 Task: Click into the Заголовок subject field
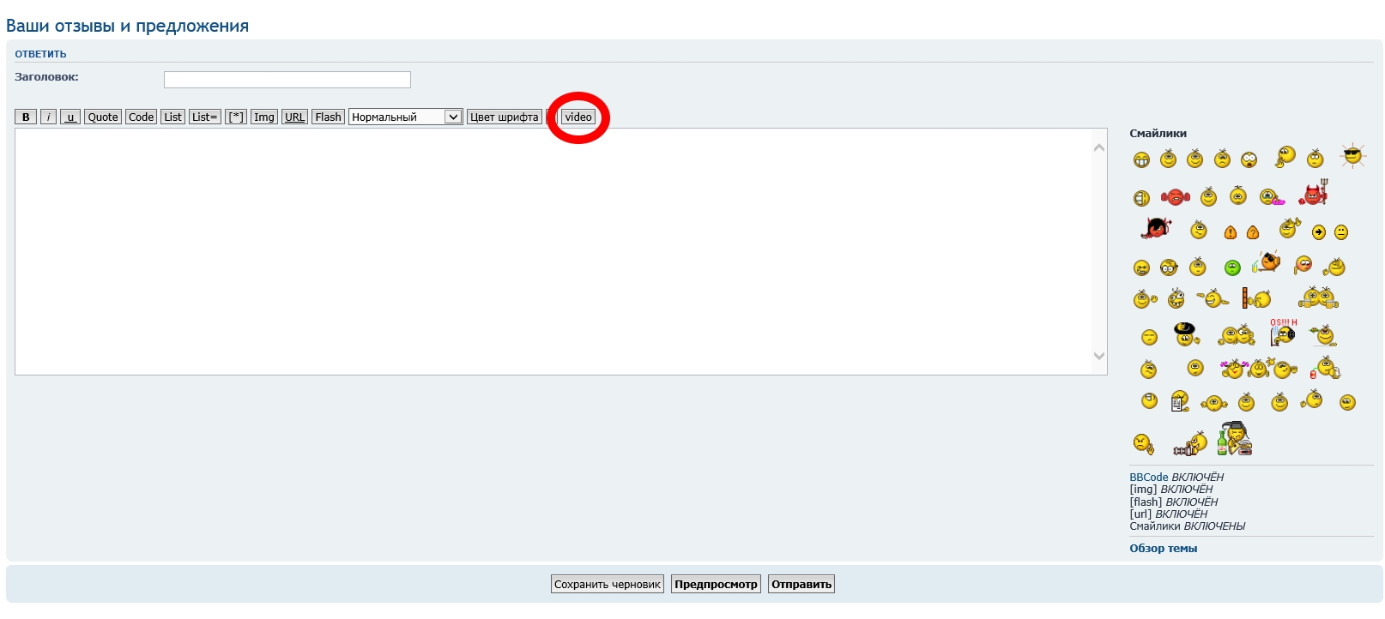coord(287,80)
